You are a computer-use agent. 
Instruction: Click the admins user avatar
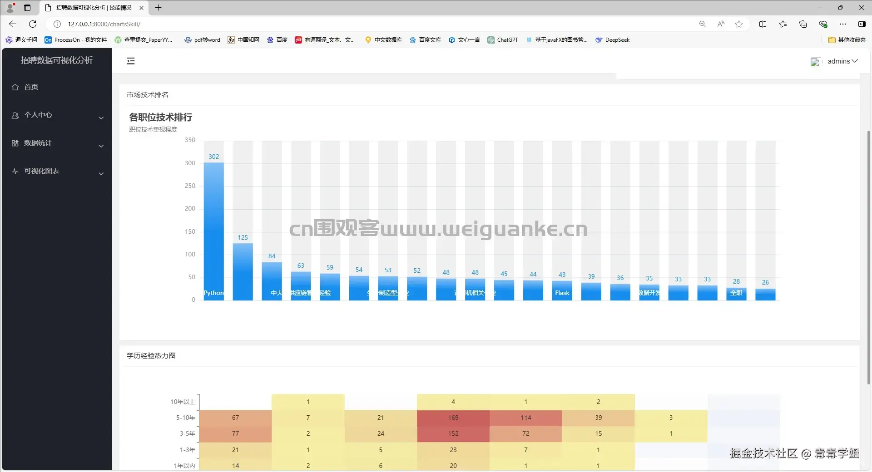pyautogui.click(x=815, y=62)
